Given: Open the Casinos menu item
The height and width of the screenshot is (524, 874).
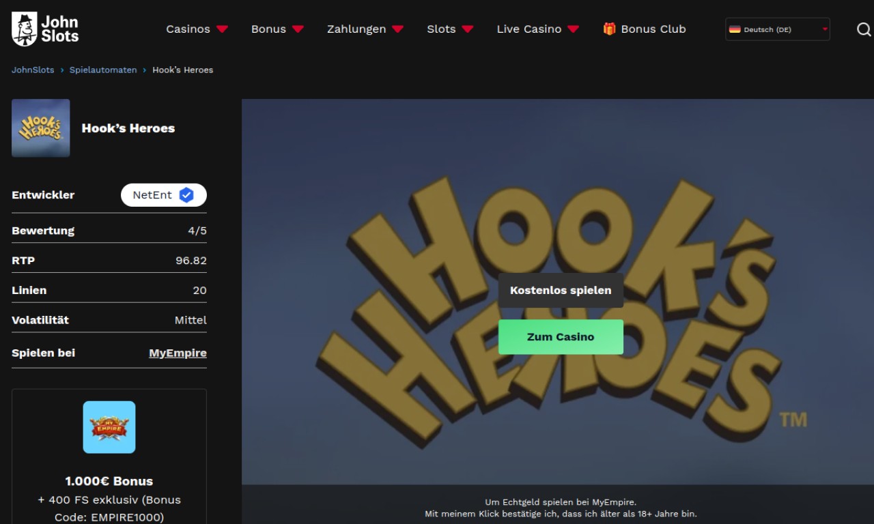Looking at the screenshot, I should 188,29.
